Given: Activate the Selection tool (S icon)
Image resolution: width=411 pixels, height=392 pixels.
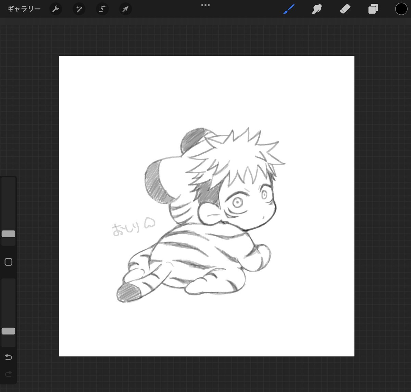Looking at the screenshot, I should click(102, 9).
